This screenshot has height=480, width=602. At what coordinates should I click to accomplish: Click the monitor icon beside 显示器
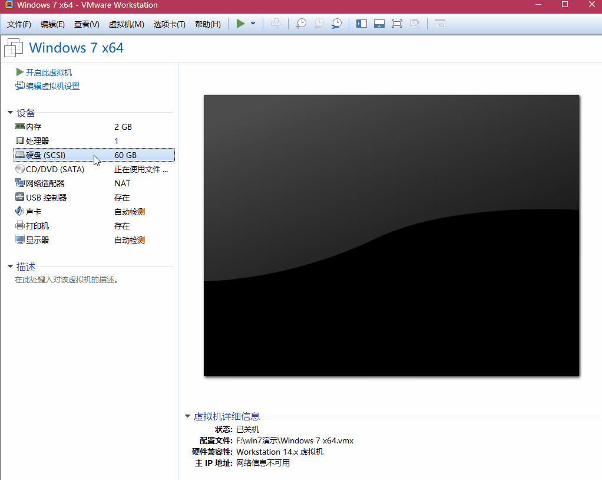pyautogui.click(x=19, y=240)
